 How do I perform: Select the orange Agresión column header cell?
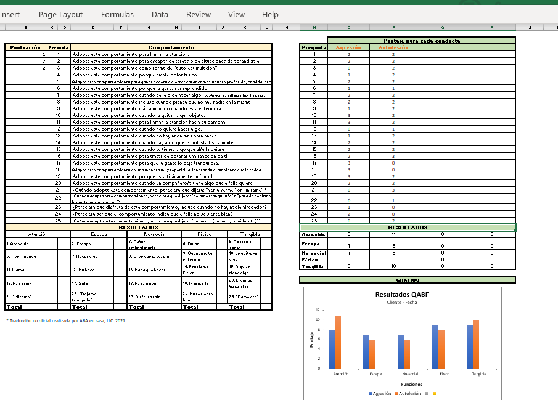(x=349, y=47)
